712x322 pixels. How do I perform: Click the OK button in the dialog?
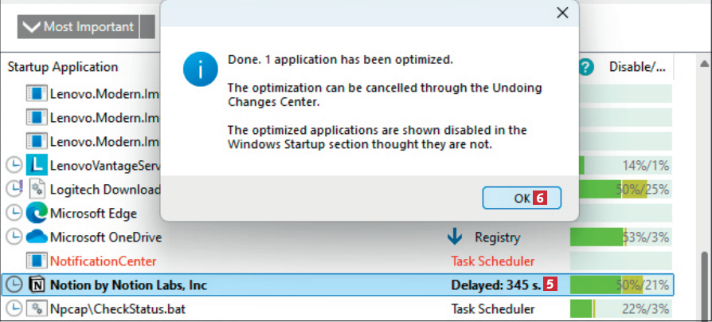[522, 198]
